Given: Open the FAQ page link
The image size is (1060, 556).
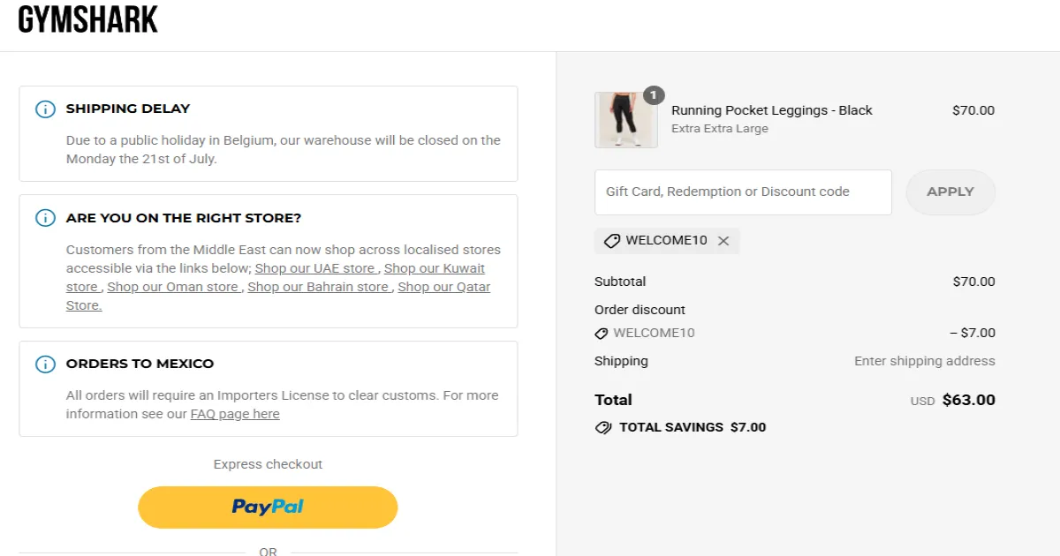Looking at the screenshot, I should pyautogui.click(x=235, y=413).
